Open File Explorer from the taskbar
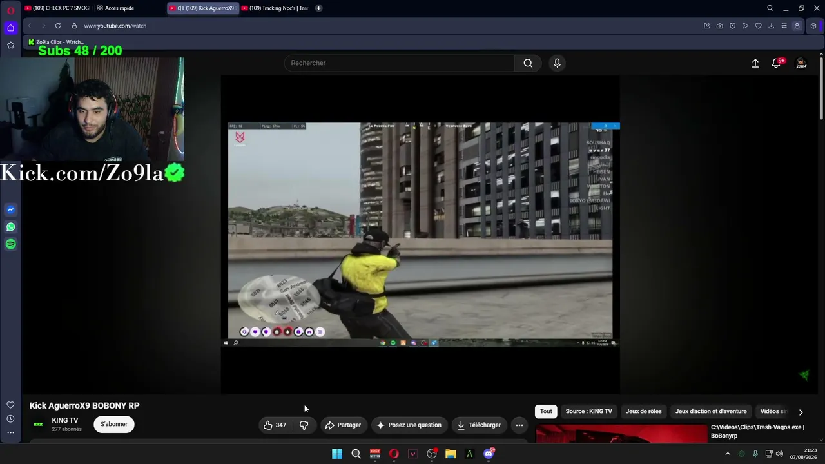 tap(451, 454)
